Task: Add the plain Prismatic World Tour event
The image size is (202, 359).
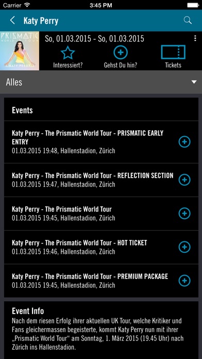Action: pos(184,214)
